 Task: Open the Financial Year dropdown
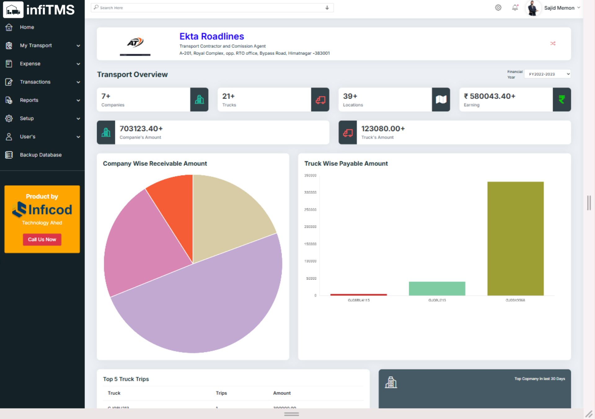[x=547, y=74]
